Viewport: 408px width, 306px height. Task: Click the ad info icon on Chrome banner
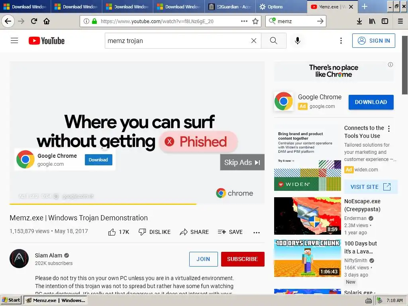pos(390,65)
